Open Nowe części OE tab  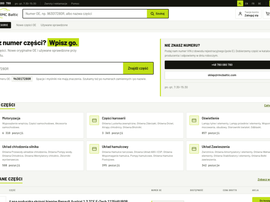pyautogui.click(x=26, y=25)
